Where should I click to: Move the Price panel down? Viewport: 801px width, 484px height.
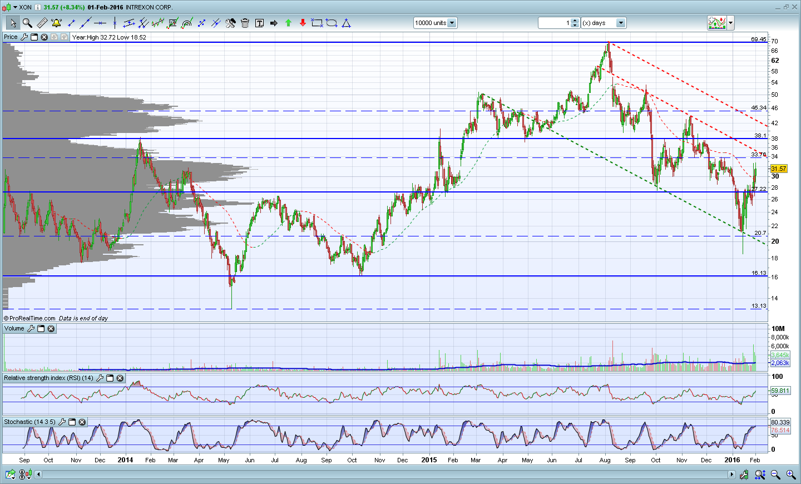click(55, 37)
